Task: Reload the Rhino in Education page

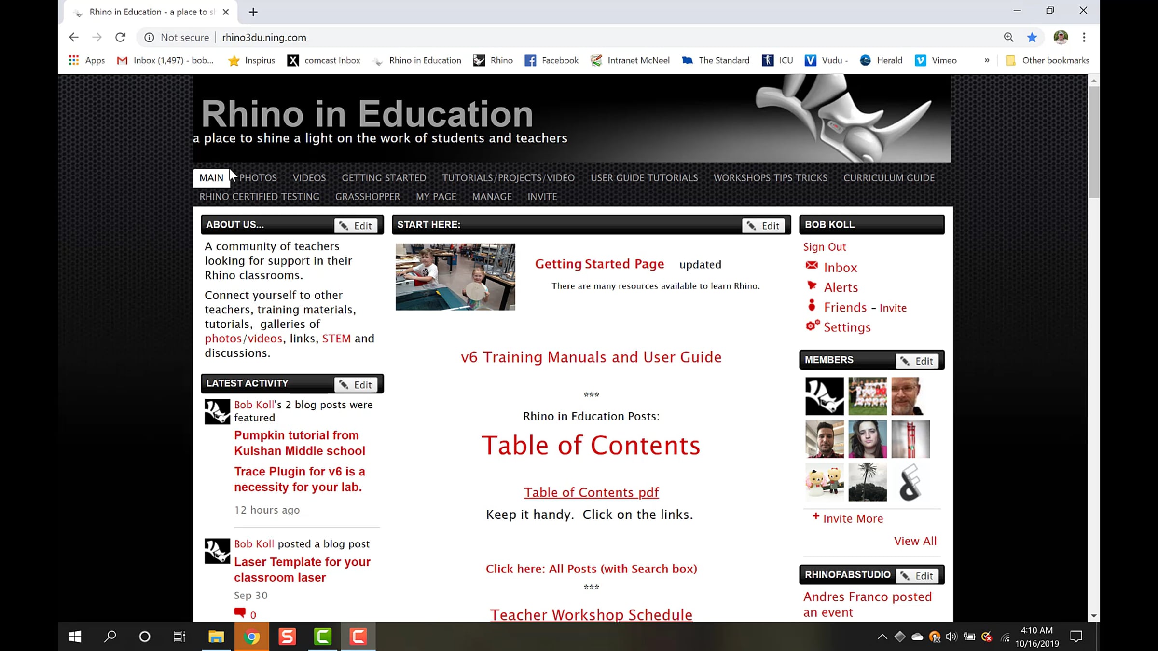Action: (120, 37)
